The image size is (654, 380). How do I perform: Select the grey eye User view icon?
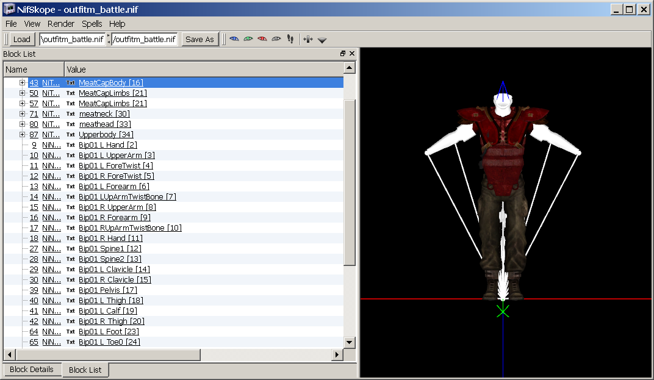(x=276, y=39)
